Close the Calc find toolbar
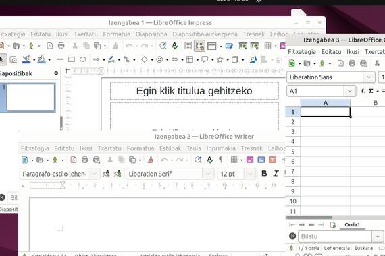This screenshot has width=385, height=256. 292,236
